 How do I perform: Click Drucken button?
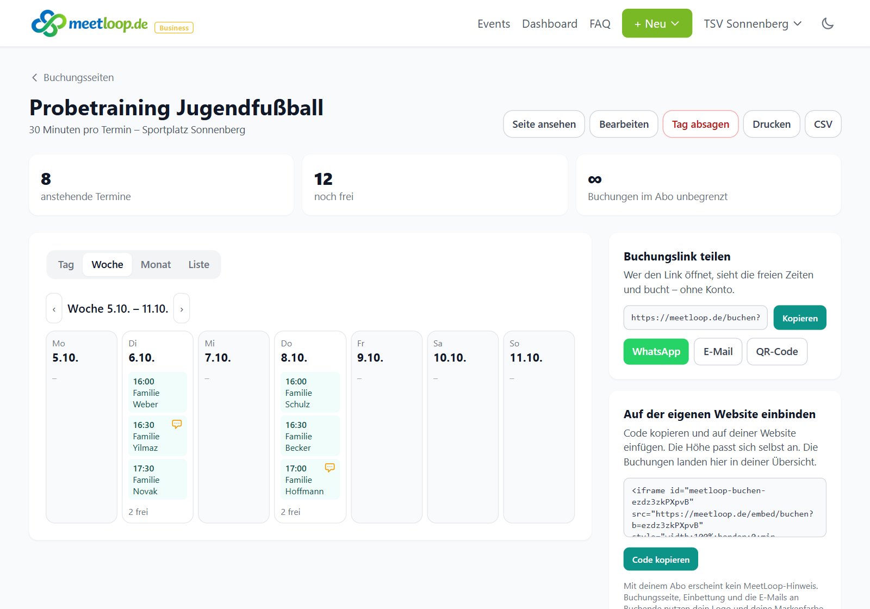click(x=772, y=124)
